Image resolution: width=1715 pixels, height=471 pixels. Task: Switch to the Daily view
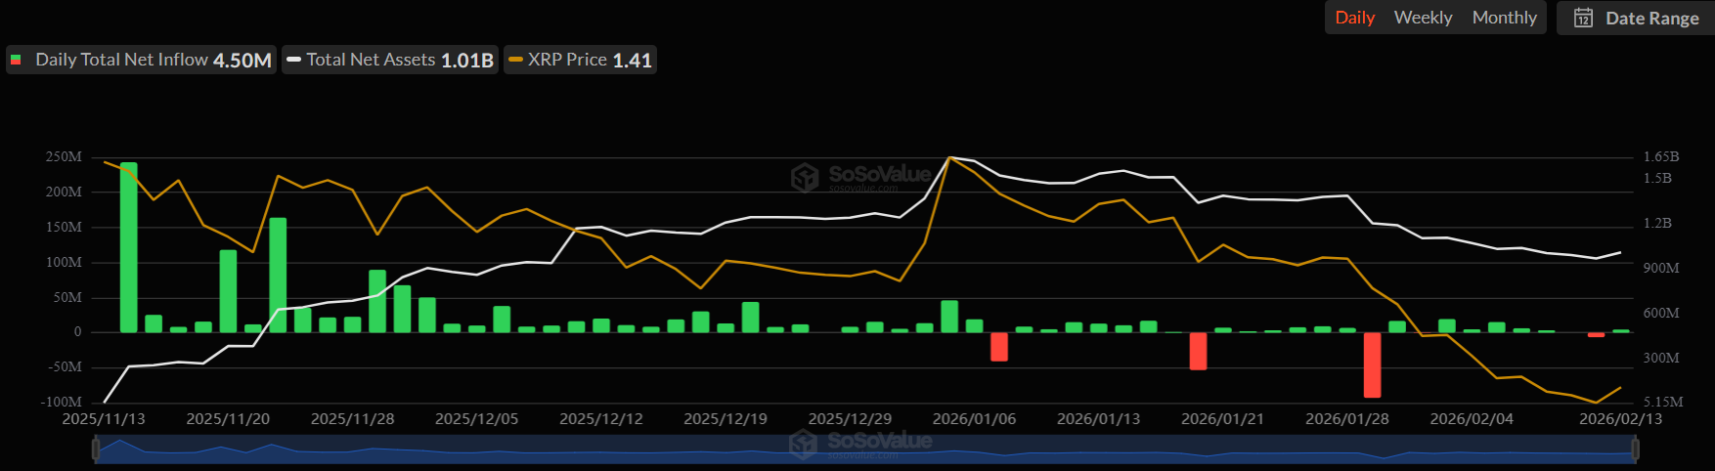pos(1354,18)
